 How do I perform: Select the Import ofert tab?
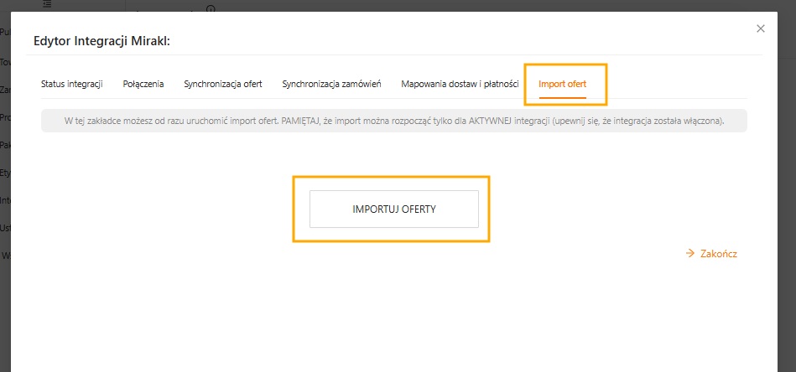click(563, 85)
